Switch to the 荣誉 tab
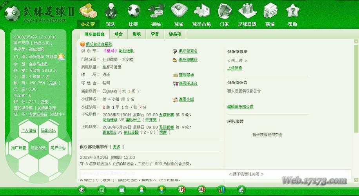The width and height of the screenshot is (359, 196). (x=155, y=34)
